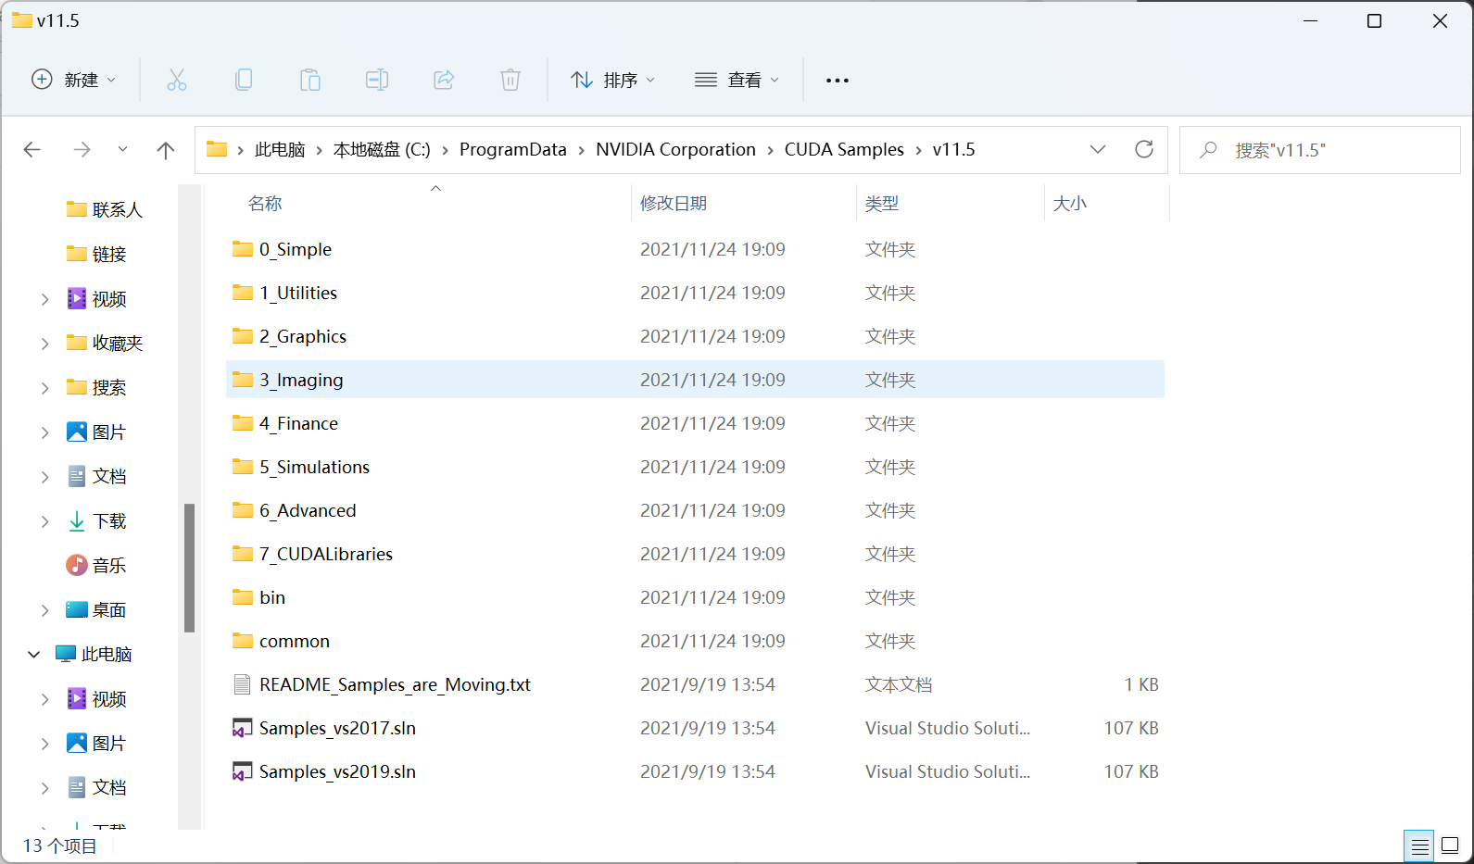Click the 0_Simple folder icon
The width and height of the screenshot is (1474, 864).
tap(243, 248)
